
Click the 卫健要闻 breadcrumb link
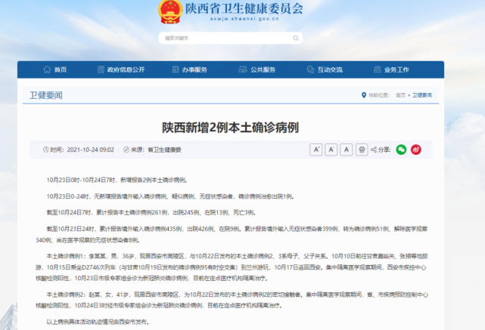point(422,95)
